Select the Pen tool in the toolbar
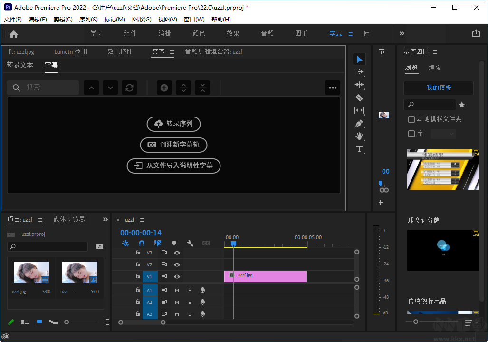Image resolution: width=488 pixels, height=342 pixels. [359, 123]
